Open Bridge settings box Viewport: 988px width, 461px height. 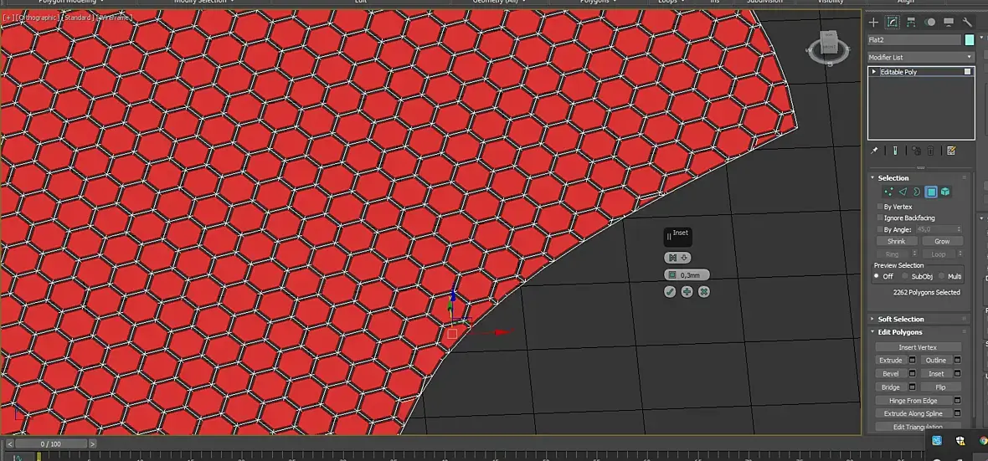pos(912,387)
